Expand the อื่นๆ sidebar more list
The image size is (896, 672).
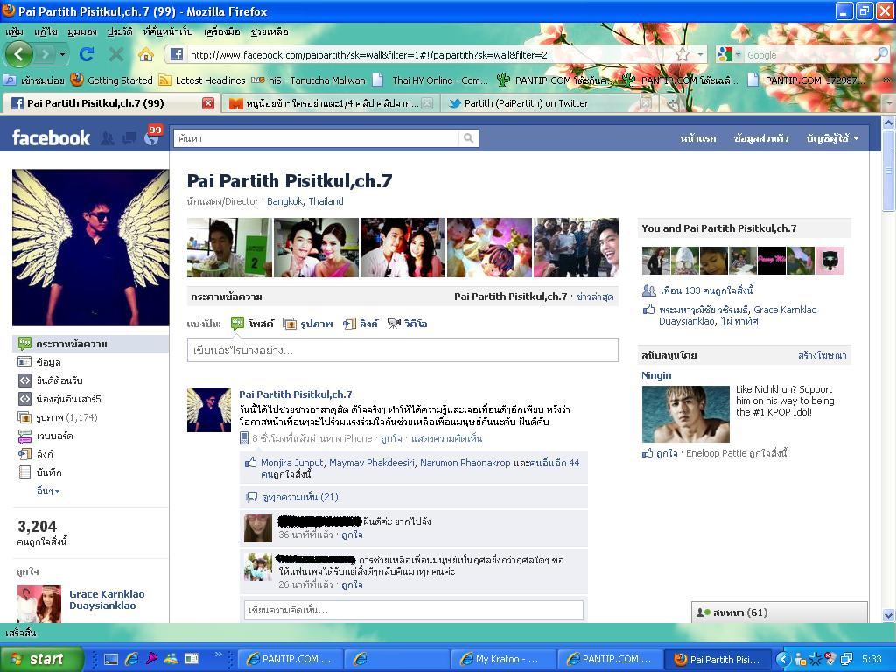[48, 491]
